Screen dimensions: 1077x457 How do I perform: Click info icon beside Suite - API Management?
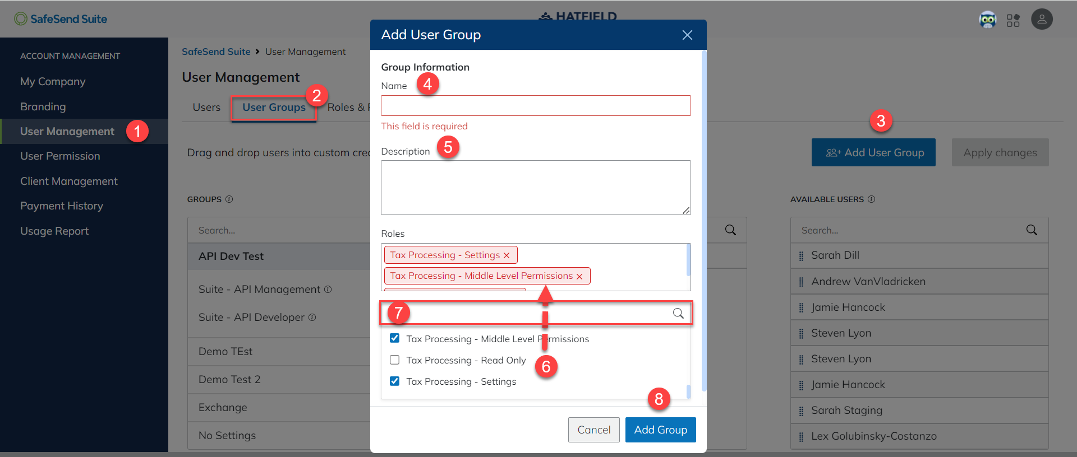(x=328, y=290)
